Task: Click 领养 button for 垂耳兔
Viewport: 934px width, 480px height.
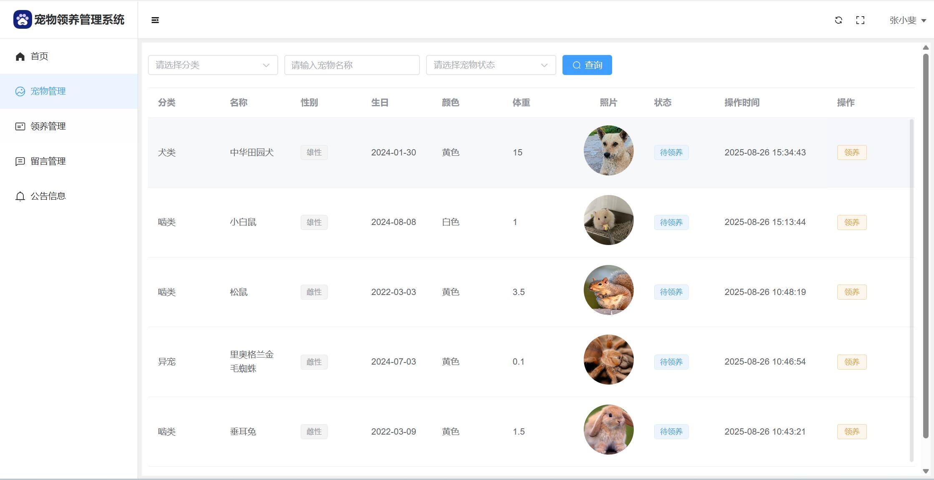Action: (851, 432)
